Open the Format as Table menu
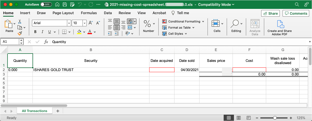This screenshot has width=312, height=121. [x=178, y=27]
